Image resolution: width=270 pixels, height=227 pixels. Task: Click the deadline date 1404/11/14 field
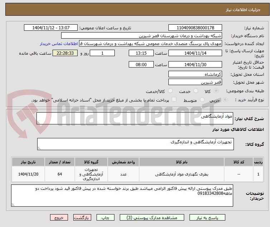pyautogui.click(x=195, y=53)
